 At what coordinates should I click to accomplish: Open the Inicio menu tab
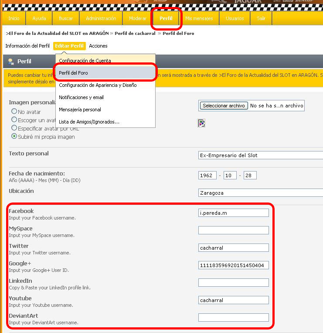click(x=14, y=18)
